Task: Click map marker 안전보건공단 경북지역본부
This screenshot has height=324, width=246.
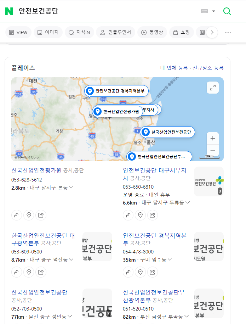Action: click(116, 91)
